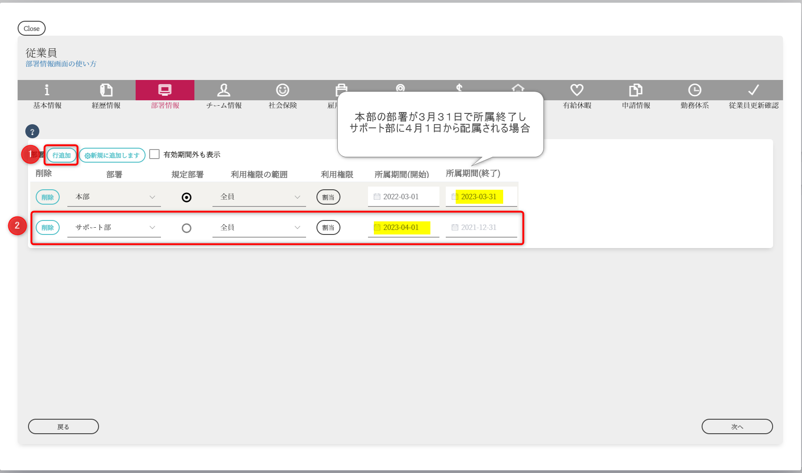
Task: Open the 経歴情報 document icon
Action: pyautogui.click(x=106, y=90)
